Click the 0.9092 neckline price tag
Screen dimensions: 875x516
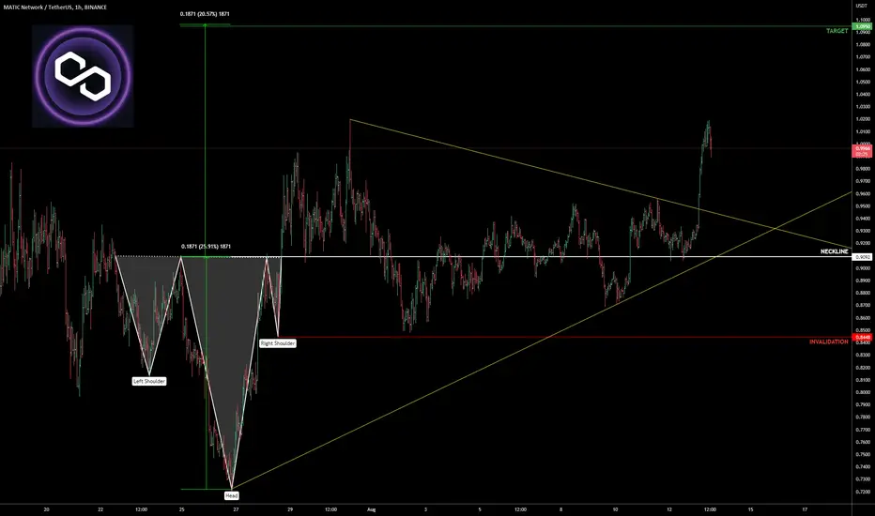(x=863, y=257)
